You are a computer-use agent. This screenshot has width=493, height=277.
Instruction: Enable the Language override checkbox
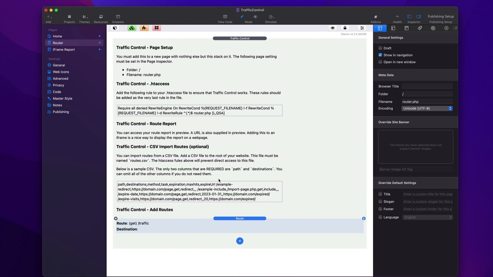point(380,217)
